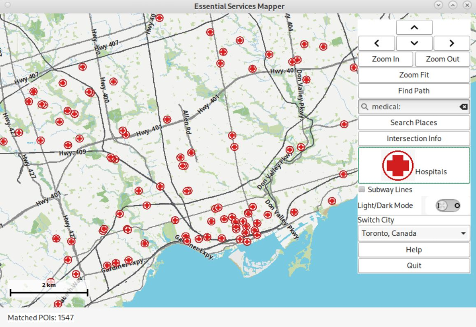476x327 pixels.
Task: Select the hospital marker just right of Allen Rd label
Action: click(191, 152)
